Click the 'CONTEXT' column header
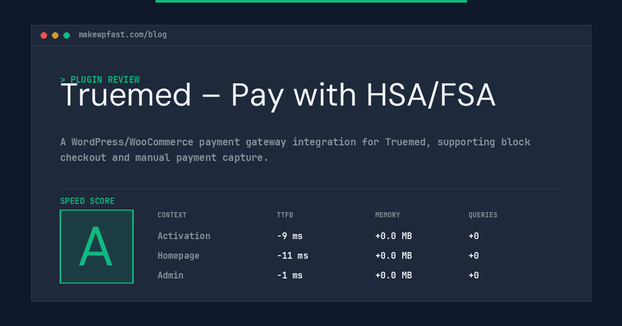 172,215
